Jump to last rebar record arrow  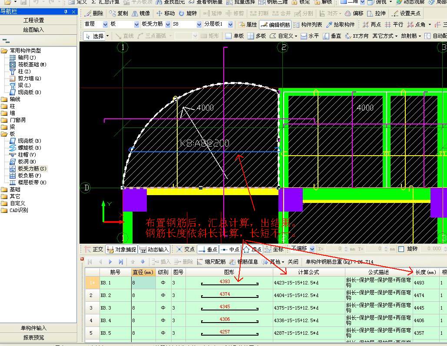(121, 262)
